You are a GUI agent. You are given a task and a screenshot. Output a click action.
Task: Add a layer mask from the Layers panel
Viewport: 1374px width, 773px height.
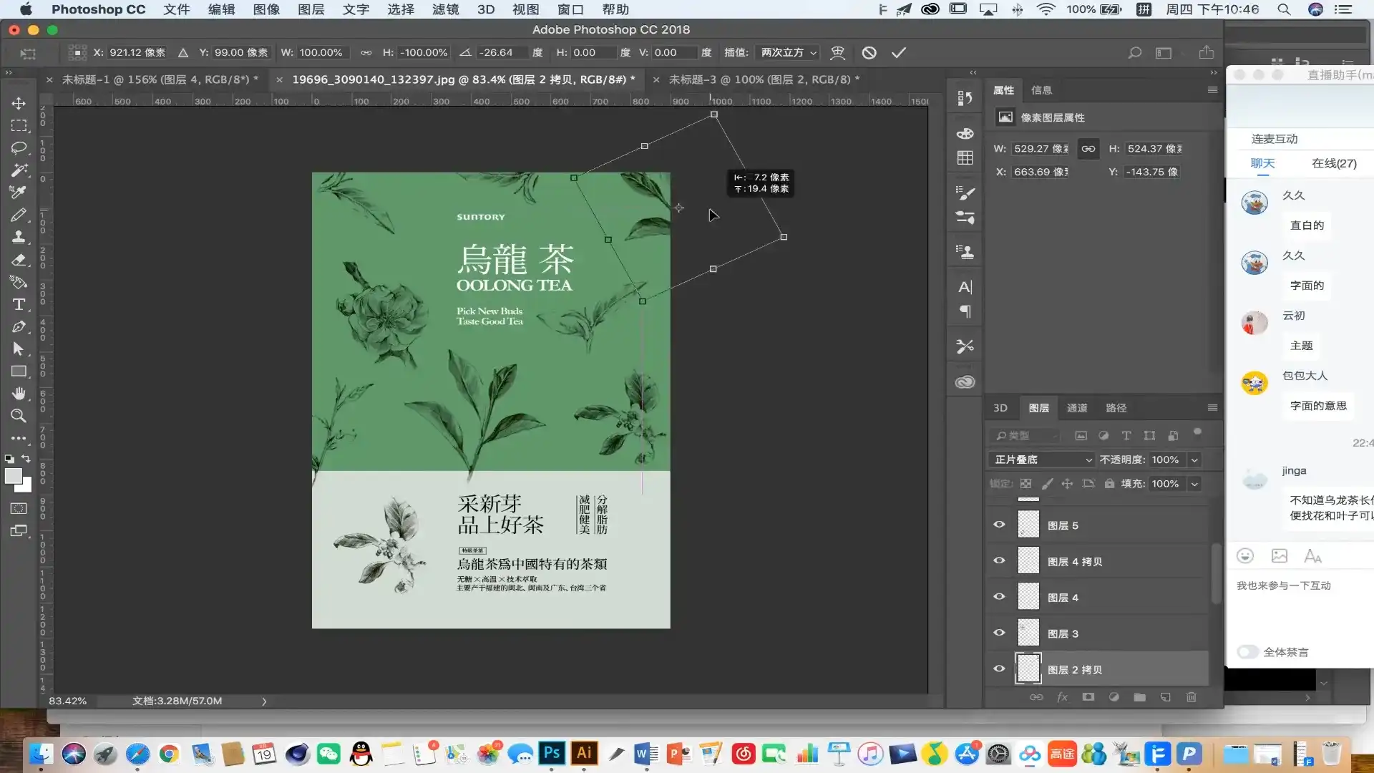point(1088,697)
